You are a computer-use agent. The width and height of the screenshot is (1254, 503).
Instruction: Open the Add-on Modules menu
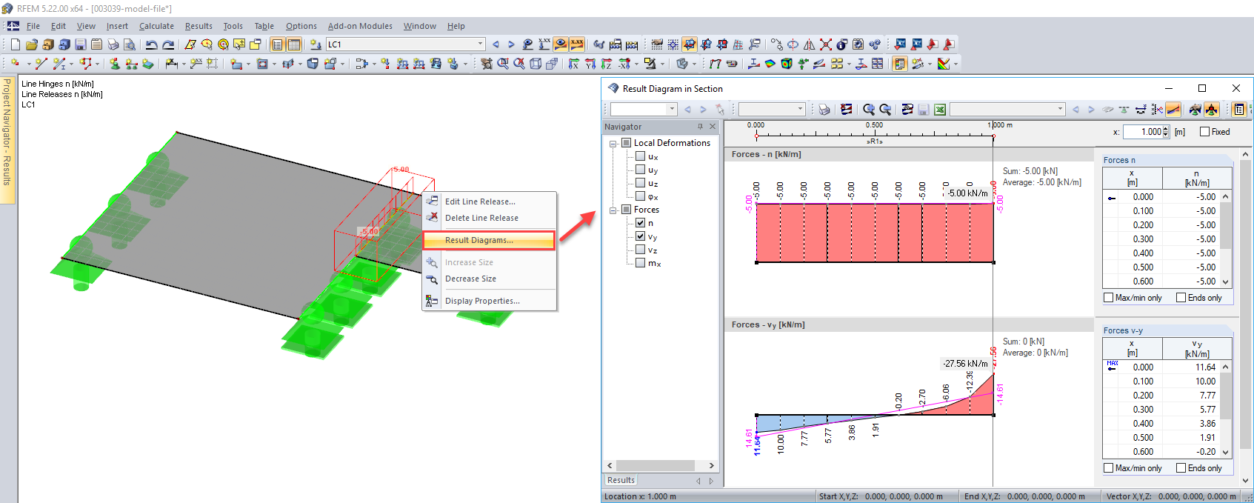[x=360, y=26]
